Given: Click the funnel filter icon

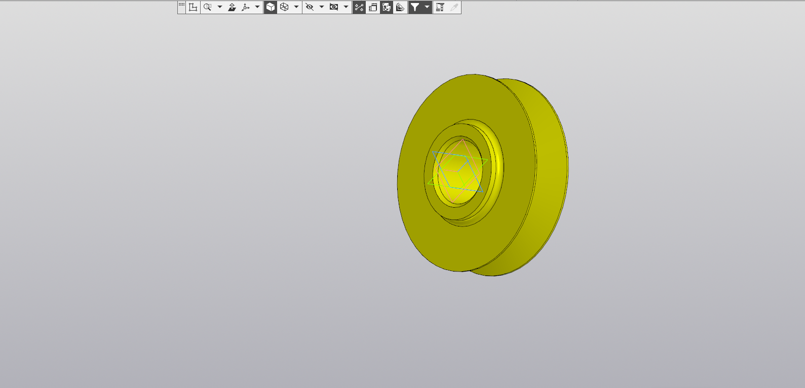Looking at the screenshot, I should coord(415,7).
